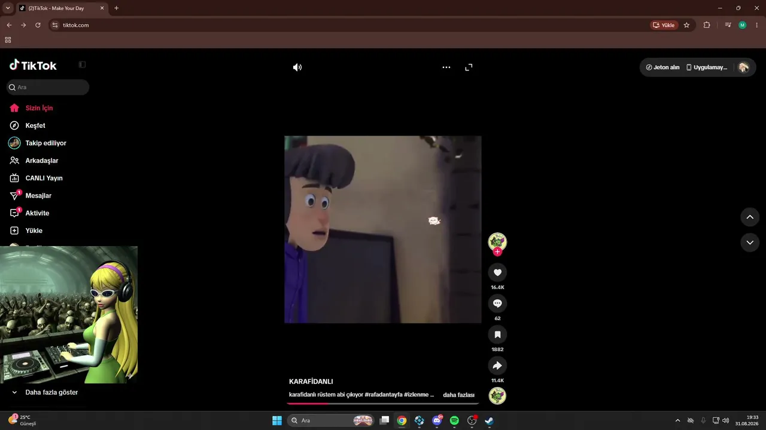Open the Chrome extensions puzzle icon
766x430 pixels.
click(707, 25)
